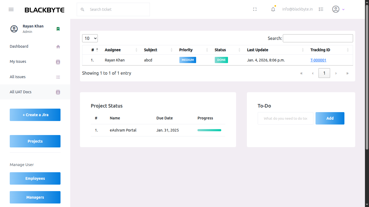Open the notifications bell
369x207 pixels.
point(273,9)
